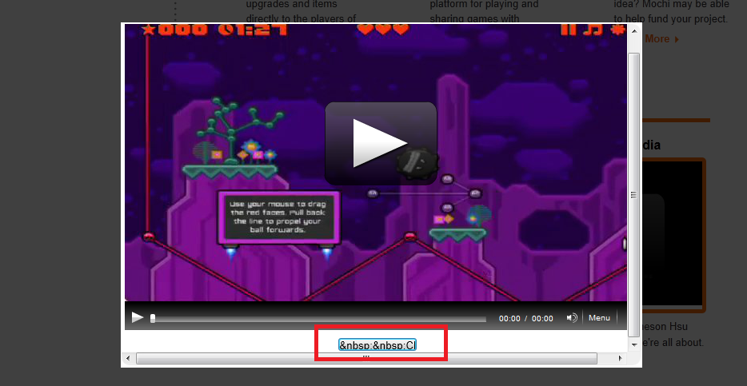Click the small play icon in the player control bar
Viewport: 747px width, 386px height.
click(138, 317)
